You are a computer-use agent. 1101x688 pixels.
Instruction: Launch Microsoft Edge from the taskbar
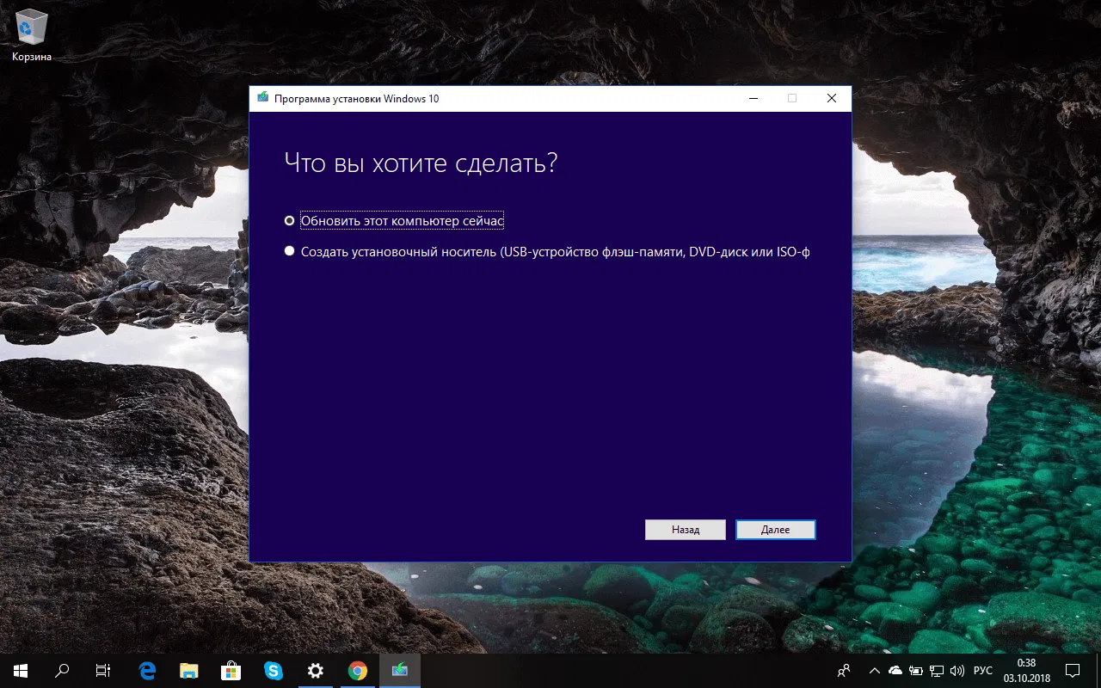(x=147, y=671)
